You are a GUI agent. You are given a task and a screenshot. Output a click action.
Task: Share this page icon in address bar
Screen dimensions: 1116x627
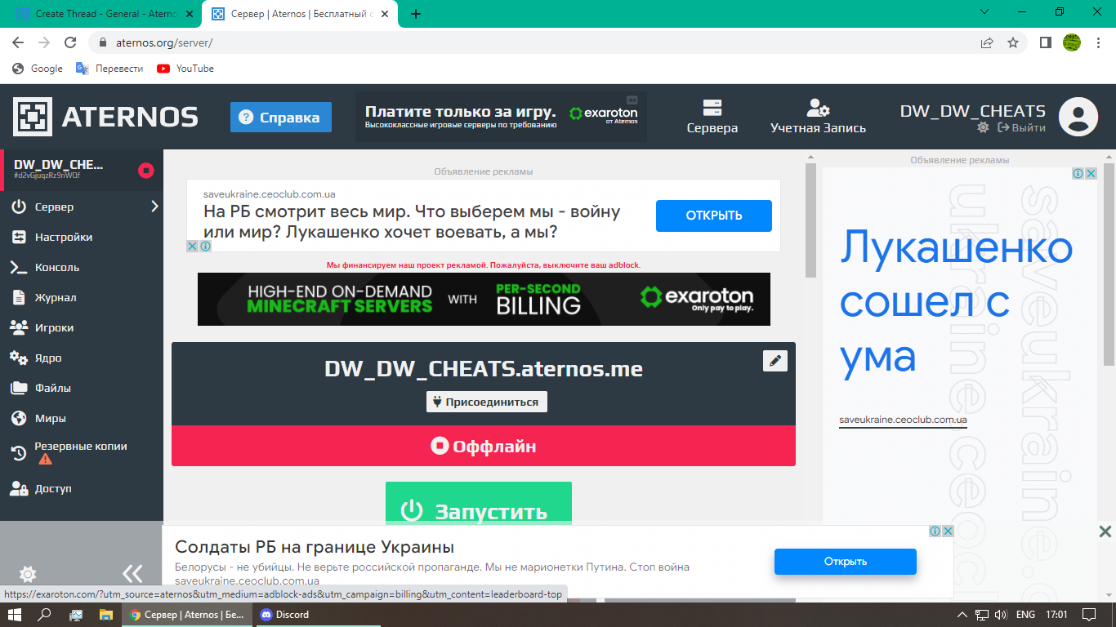[987, 42]
